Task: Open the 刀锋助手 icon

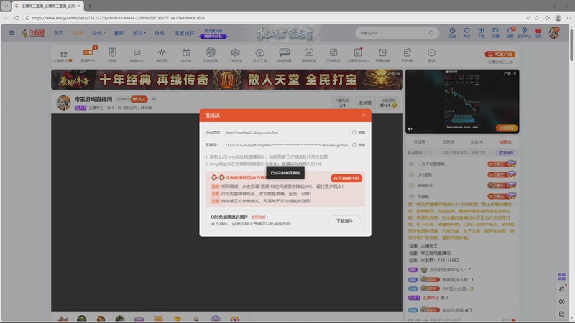Action: (235, 55)
